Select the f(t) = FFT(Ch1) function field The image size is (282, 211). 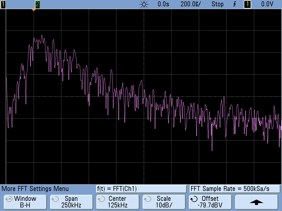pyautogui.click(x=141, y=189)
